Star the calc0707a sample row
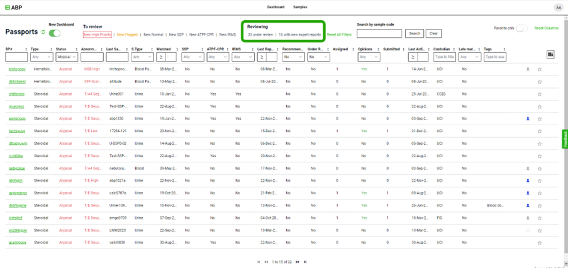This screenshot has height=268, width=568. pyautogui.click(x=540, y=193)
